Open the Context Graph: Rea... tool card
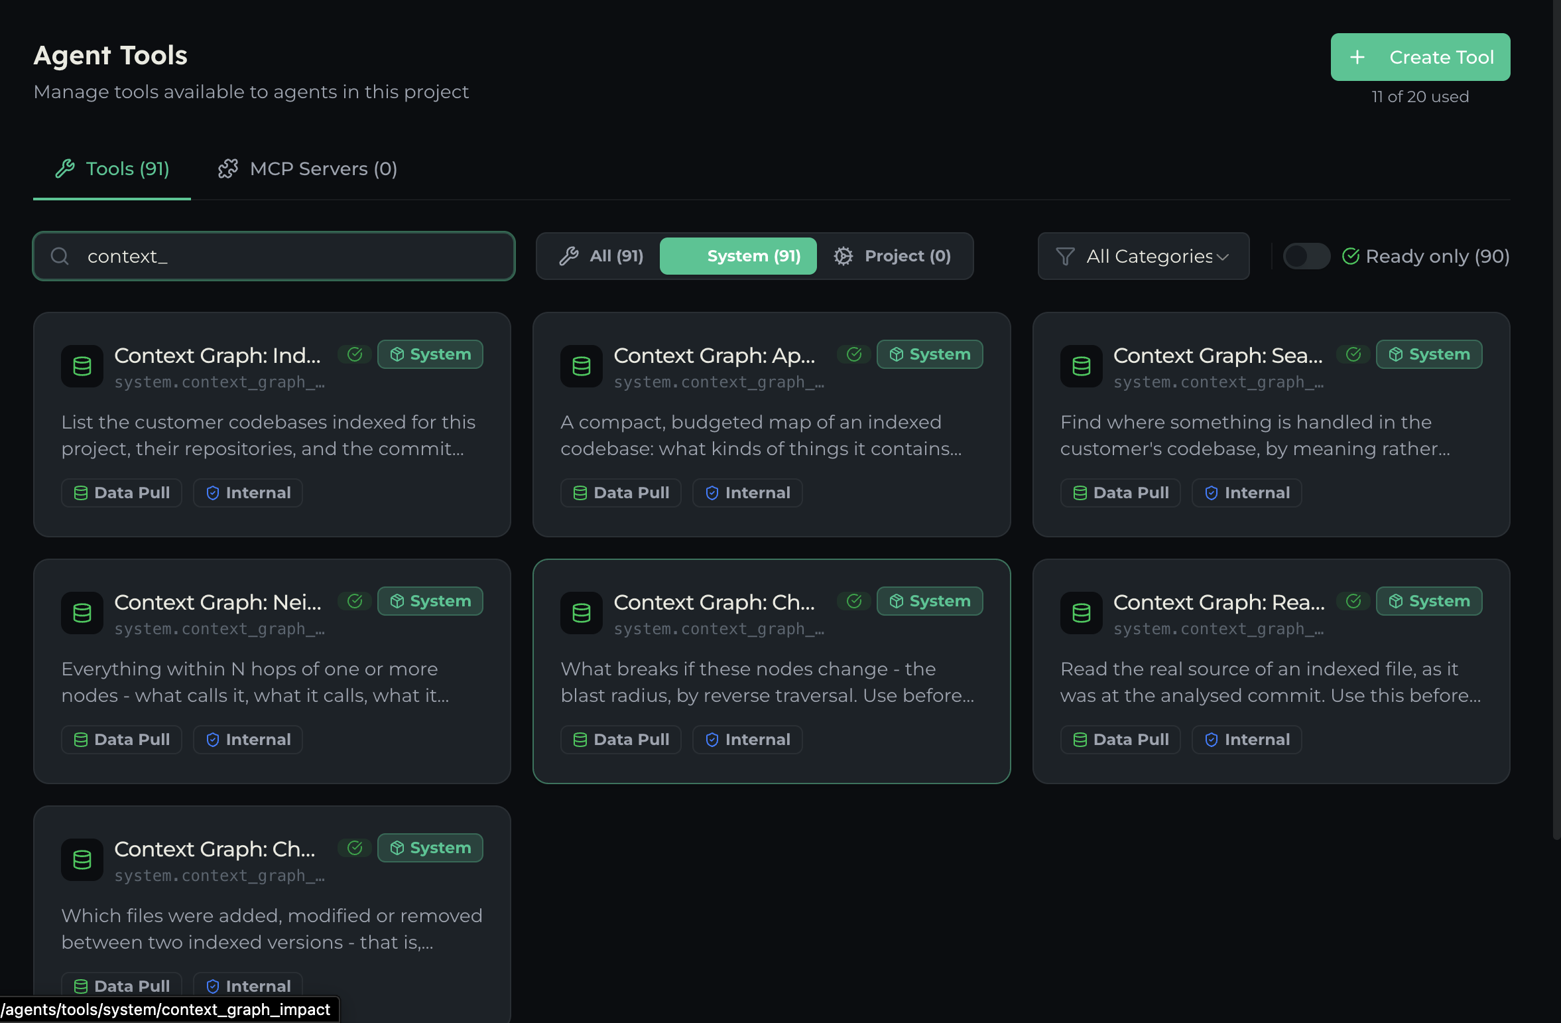The image size is (1561, 1023). tap(1271, 671)
